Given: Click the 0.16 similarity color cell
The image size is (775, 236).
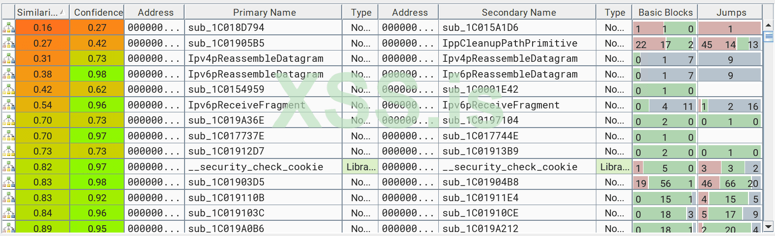Looking at the screenshot, I should pos(42,28).
